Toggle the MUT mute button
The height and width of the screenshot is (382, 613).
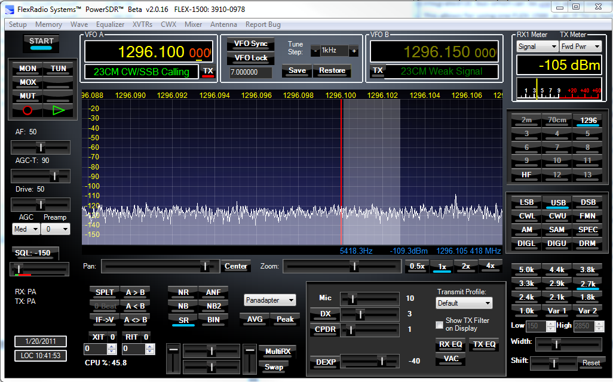pos(27,96)
